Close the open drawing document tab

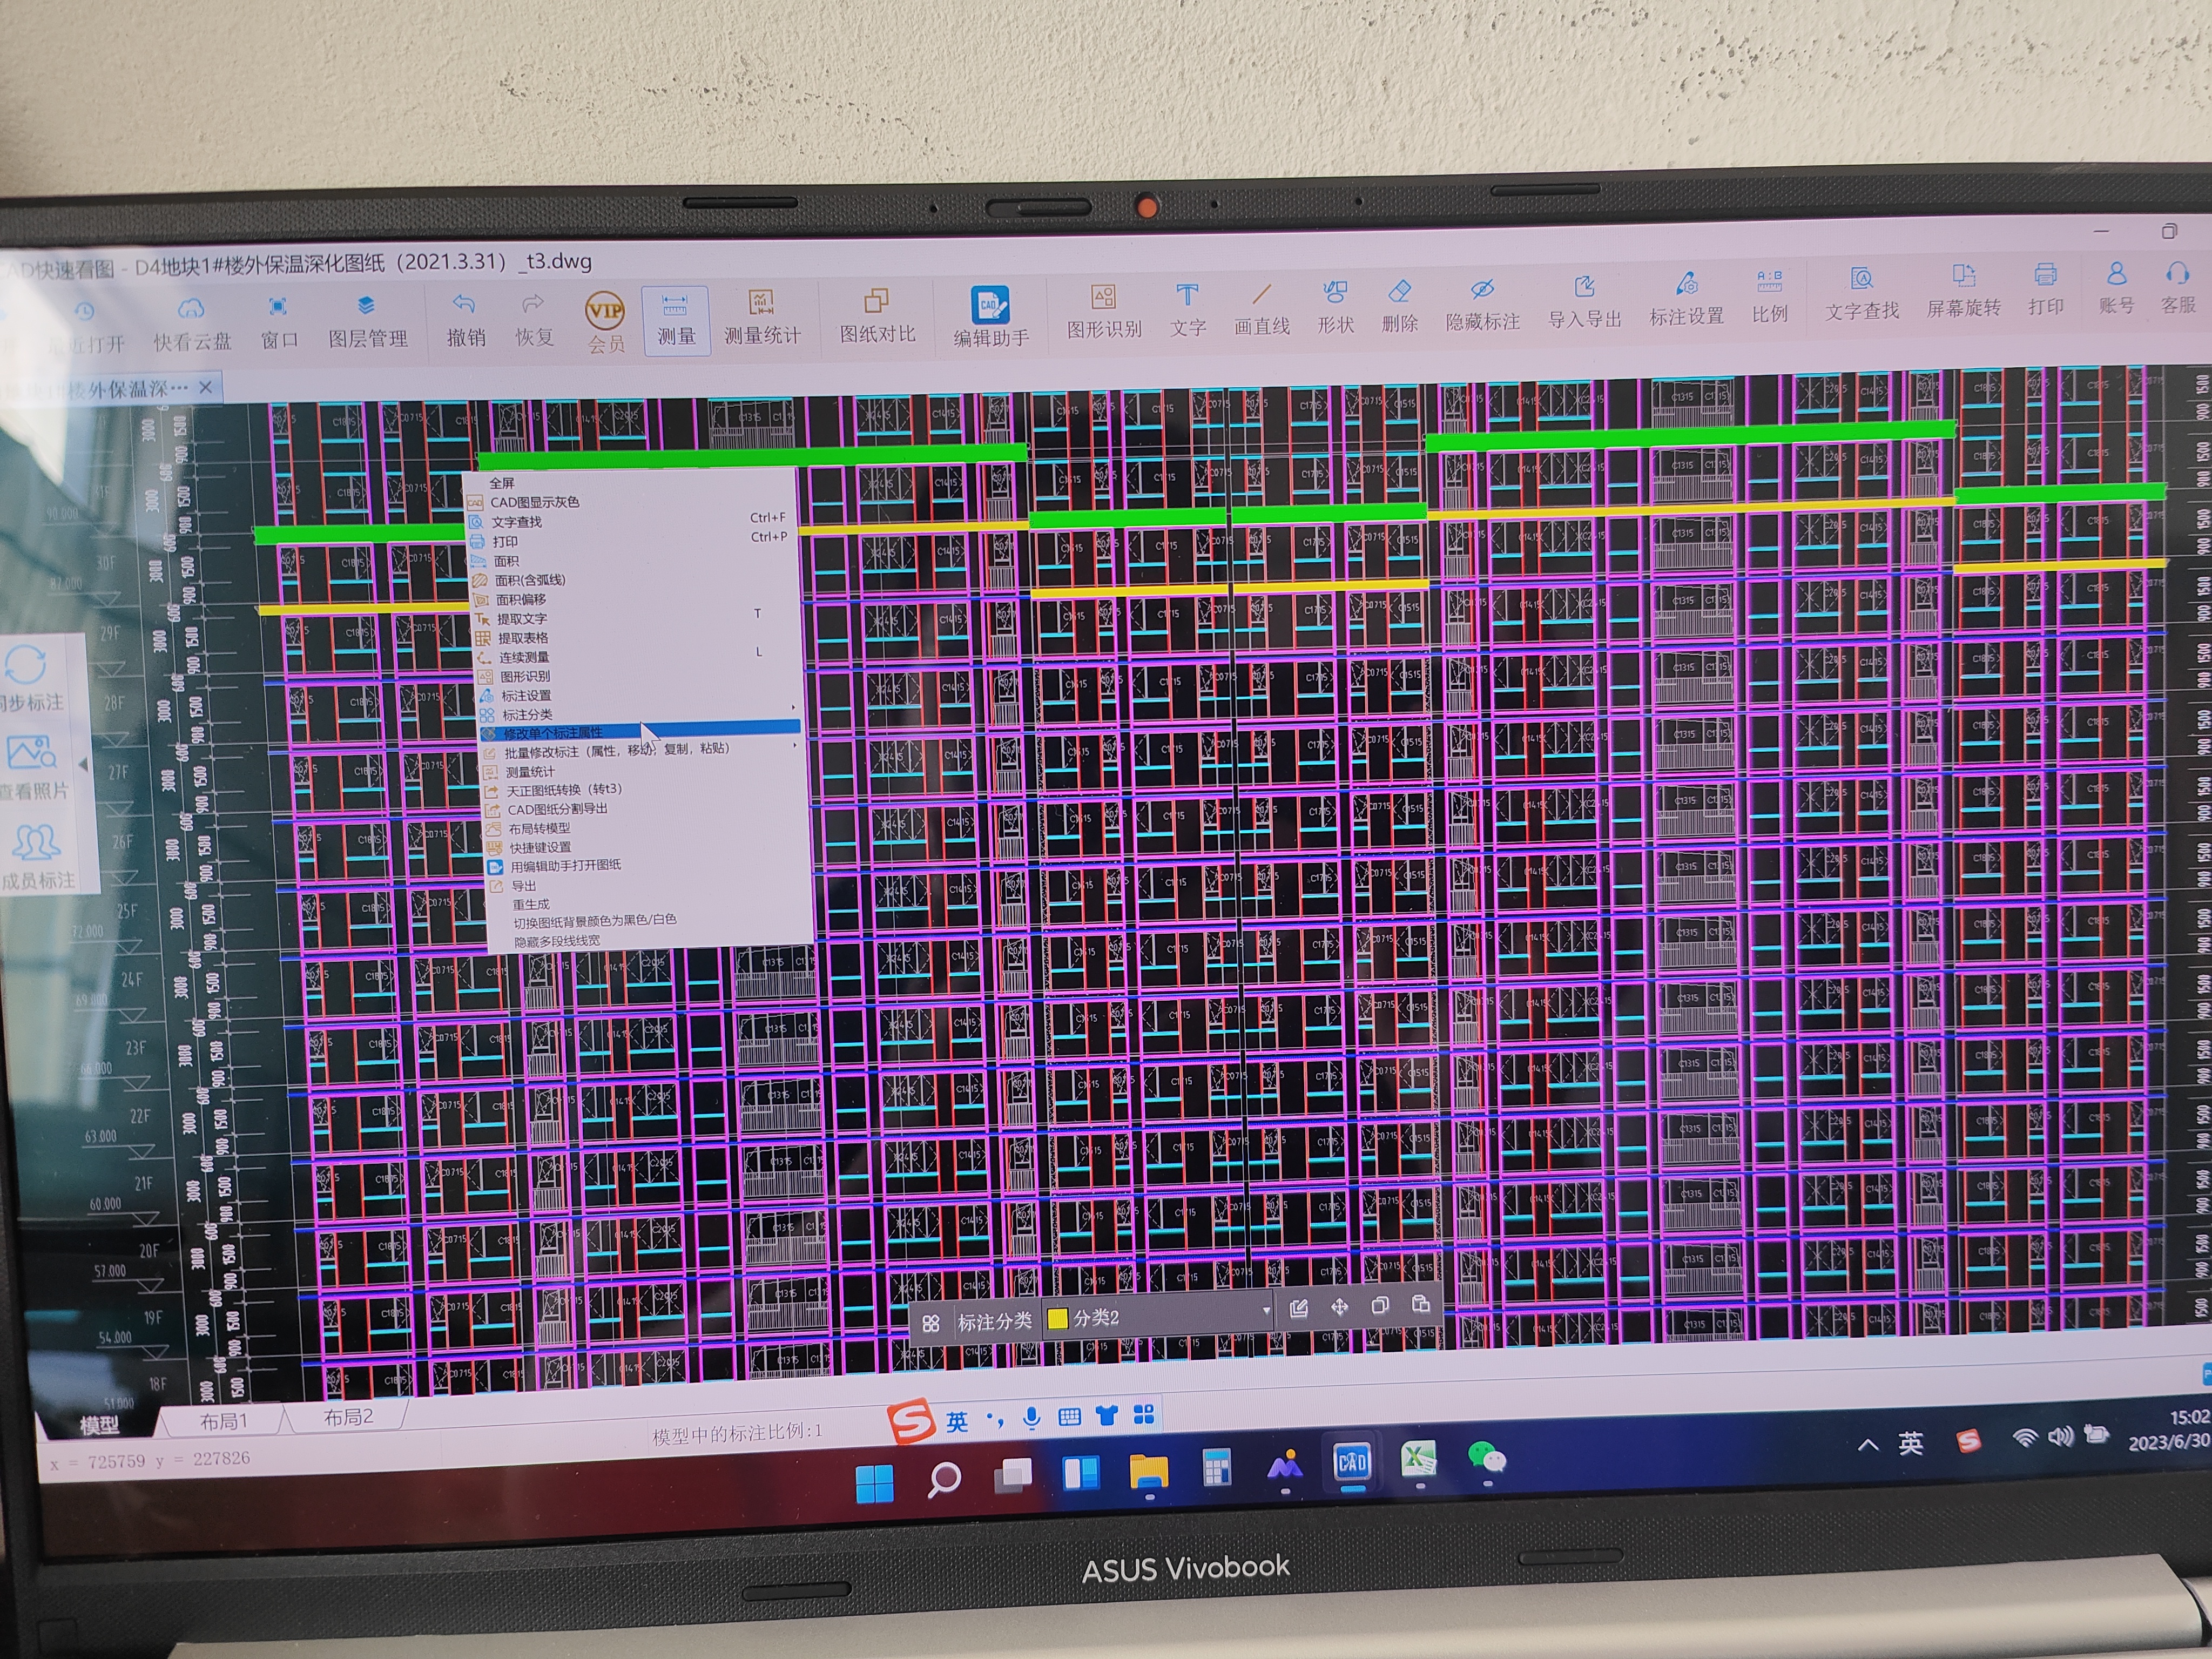point(205,387)
